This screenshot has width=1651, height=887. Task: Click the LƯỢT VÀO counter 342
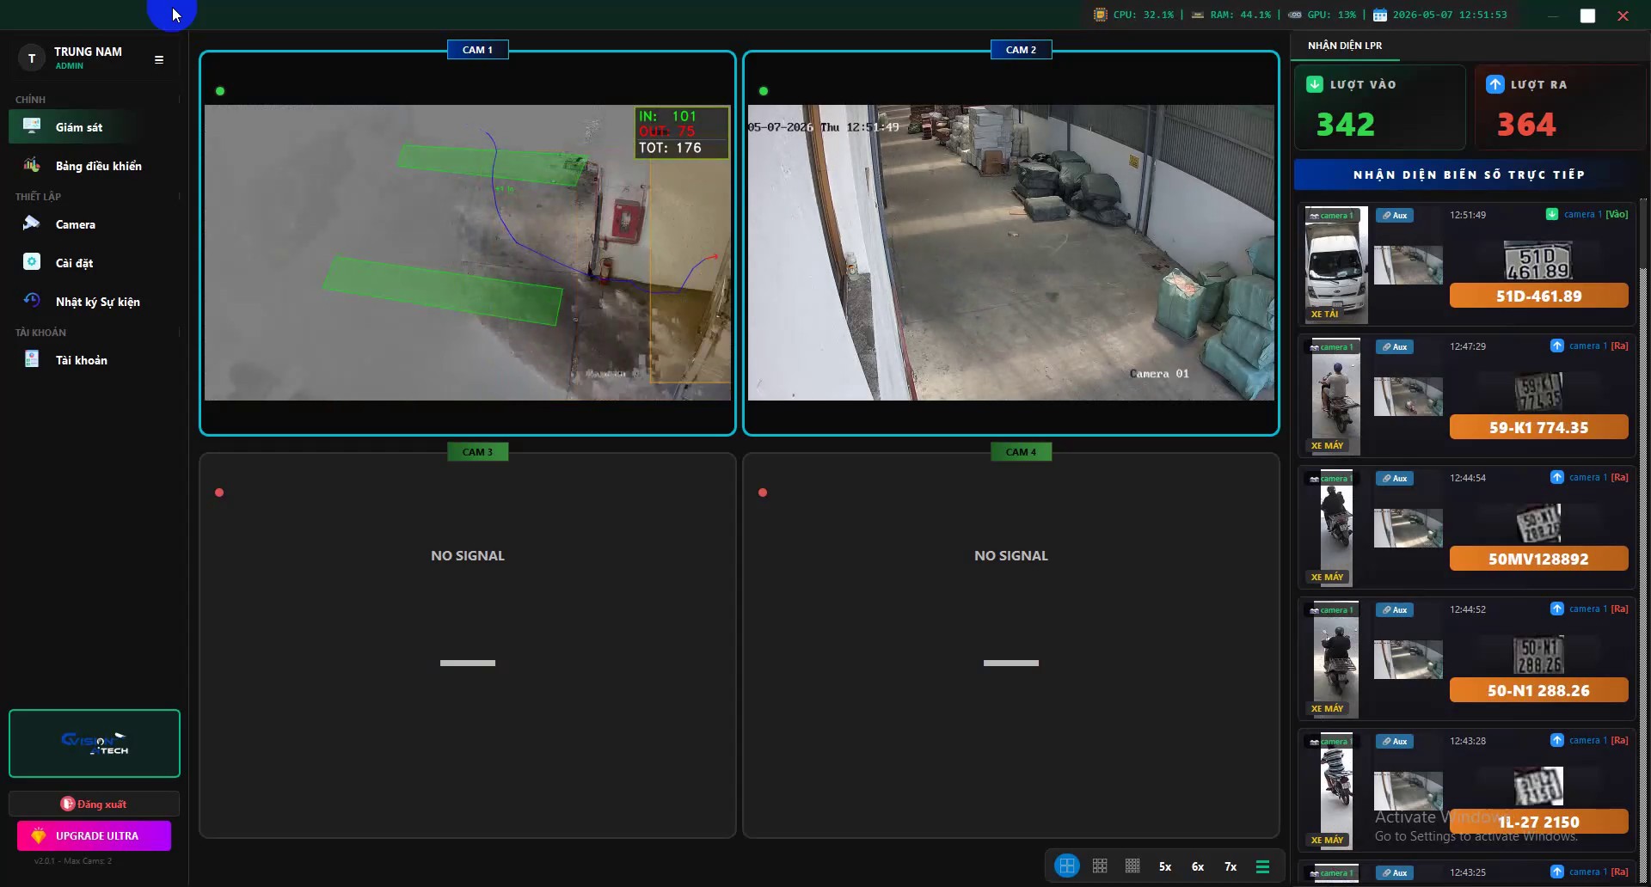coord(1346,125)
